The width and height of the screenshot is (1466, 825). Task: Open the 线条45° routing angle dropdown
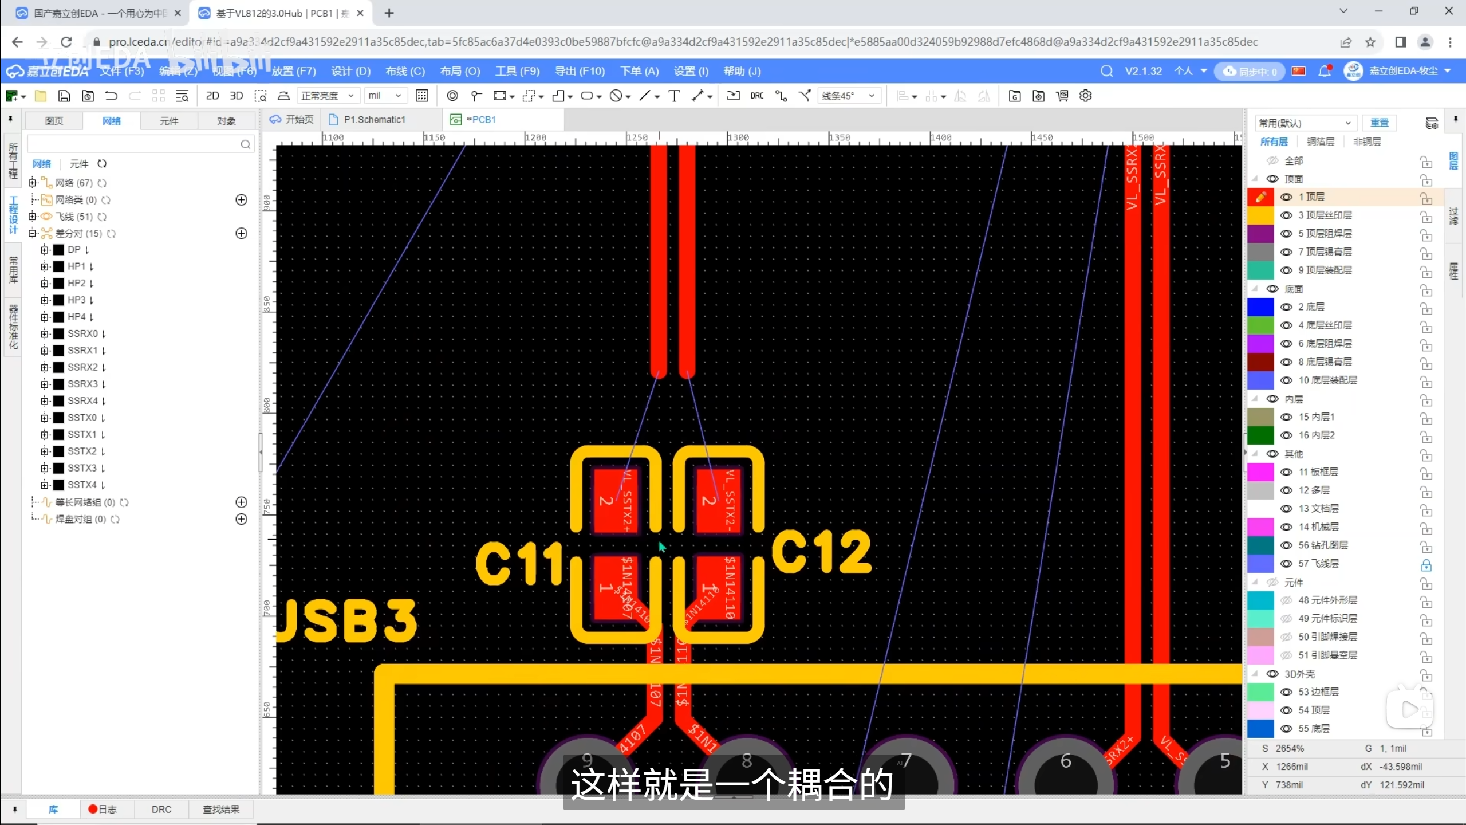point(848,96)
